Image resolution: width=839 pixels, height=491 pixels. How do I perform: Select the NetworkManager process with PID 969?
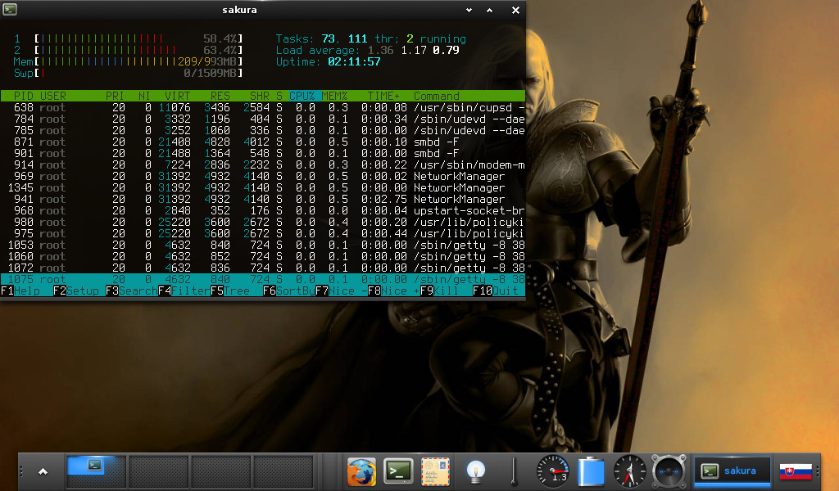[263, 176]
